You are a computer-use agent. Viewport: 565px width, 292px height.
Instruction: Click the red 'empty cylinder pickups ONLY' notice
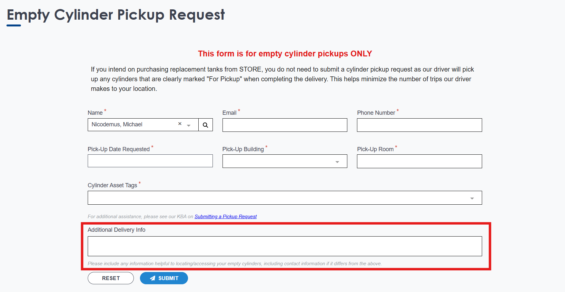pyautogui.click(x=285, y=54)
